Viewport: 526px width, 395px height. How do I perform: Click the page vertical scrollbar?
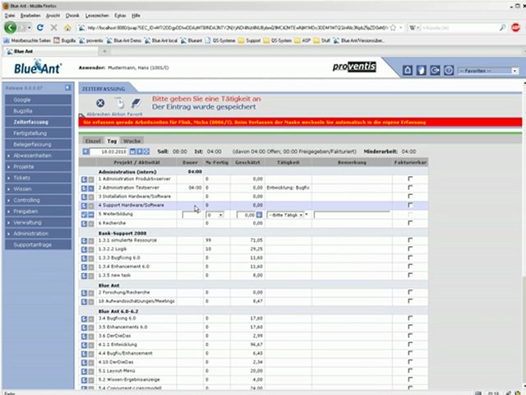pos(521,247)
